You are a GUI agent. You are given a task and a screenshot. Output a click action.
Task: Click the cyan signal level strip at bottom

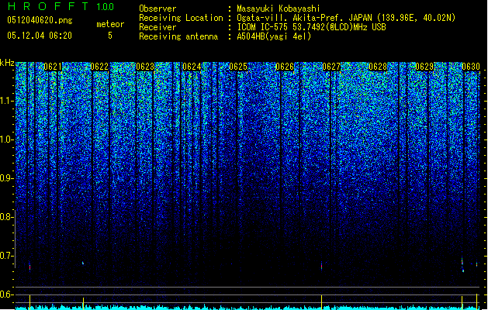click(x=247, y=308)
